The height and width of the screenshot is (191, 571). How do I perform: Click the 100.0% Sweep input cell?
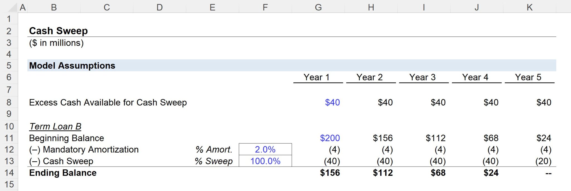(x=265, y=161)
